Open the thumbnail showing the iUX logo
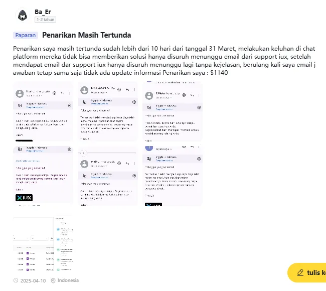The width and height of the screenshot is (326, 291). [43, 176]
